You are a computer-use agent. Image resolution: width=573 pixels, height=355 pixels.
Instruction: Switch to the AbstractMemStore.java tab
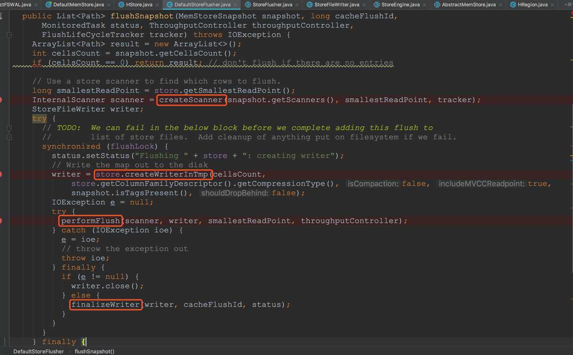(468, 4)
